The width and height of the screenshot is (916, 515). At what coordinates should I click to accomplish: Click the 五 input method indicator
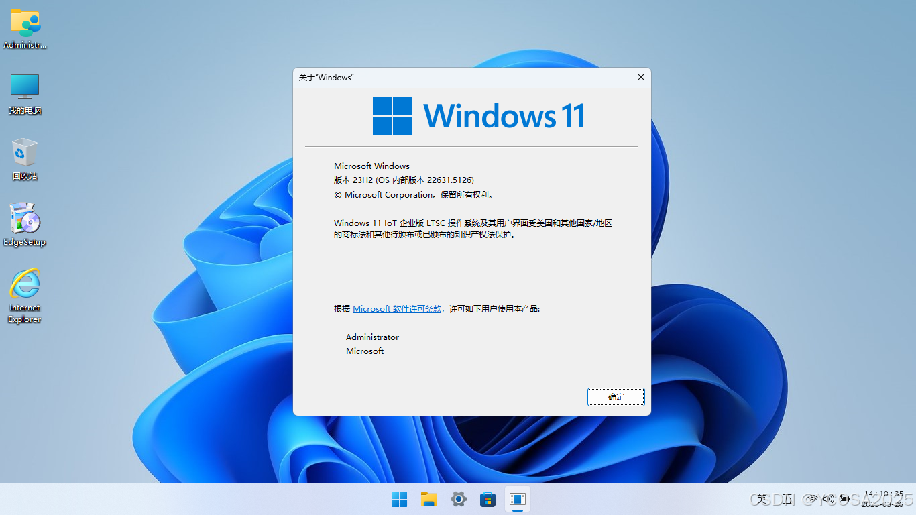pos(787,499)
